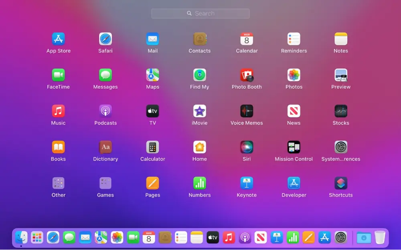Open System Preferences
This screenshot has width=401, height=250.
point(340,146)
